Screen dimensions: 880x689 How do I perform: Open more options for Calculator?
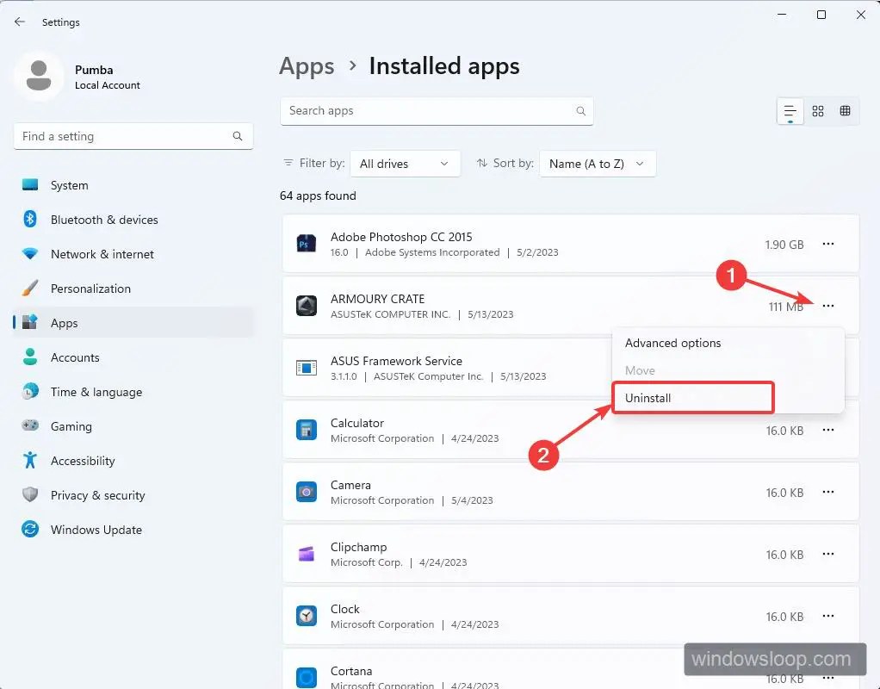(x=828, y=430)
